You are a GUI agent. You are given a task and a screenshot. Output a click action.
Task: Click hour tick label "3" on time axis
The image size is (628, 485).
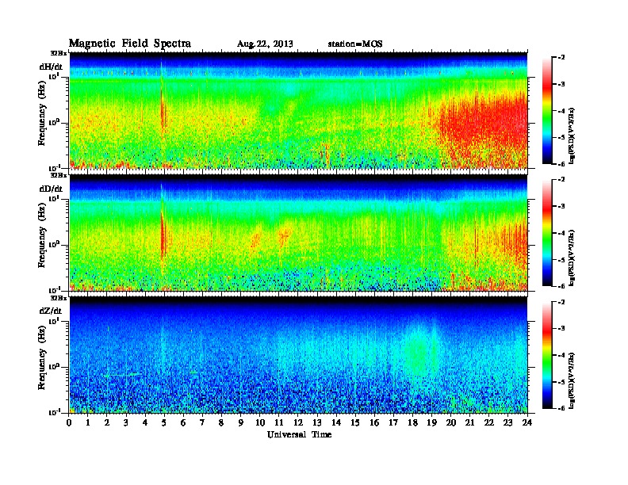[x=126, y=423]
